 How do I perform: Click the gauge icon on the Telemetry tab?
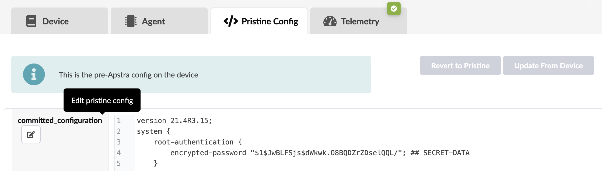(x=330, y=21)
